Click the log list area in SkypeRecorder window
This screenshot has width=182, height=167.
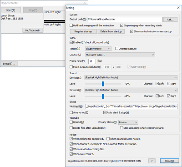(33, 47)
